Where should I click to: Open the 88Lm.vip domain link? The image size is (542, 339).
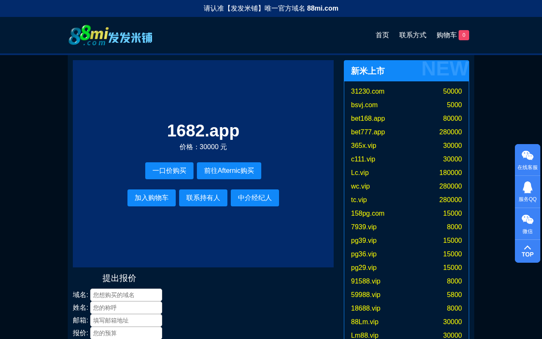click(x=365, y=322)
